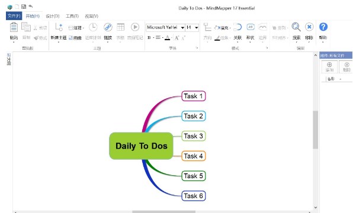Click the Remove (移除) X icon
The height and width of the screenshot is (213, 353).
(309, 27)
